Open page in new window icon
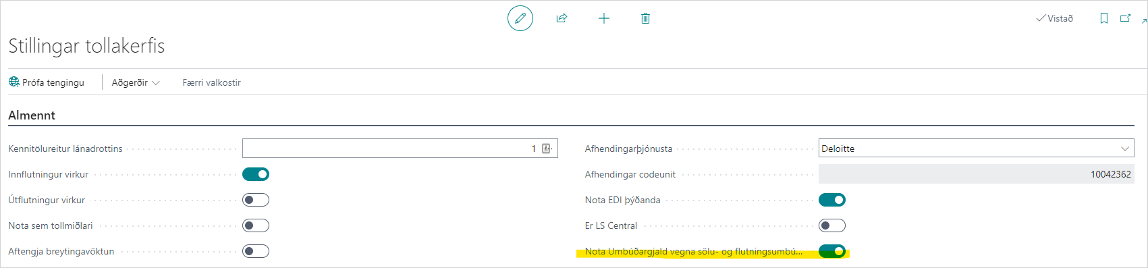This screenshot has height=268, width=1148. [x=1125, y=18]
